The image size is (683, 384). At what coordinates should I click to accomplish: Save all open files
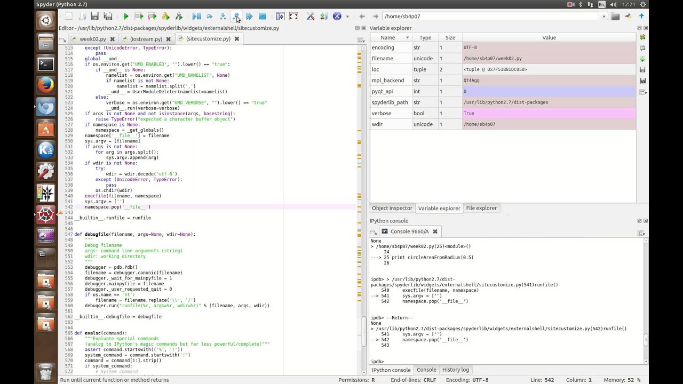click(x=108, y=17)
